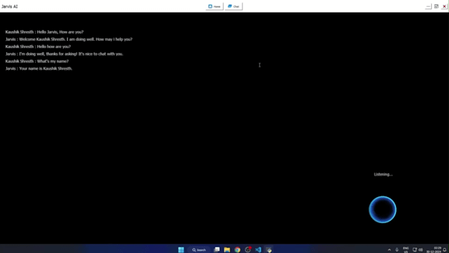Click the Jarvis AI window title
The height and width of the screenshot is (253, 449).
point(9,7)
